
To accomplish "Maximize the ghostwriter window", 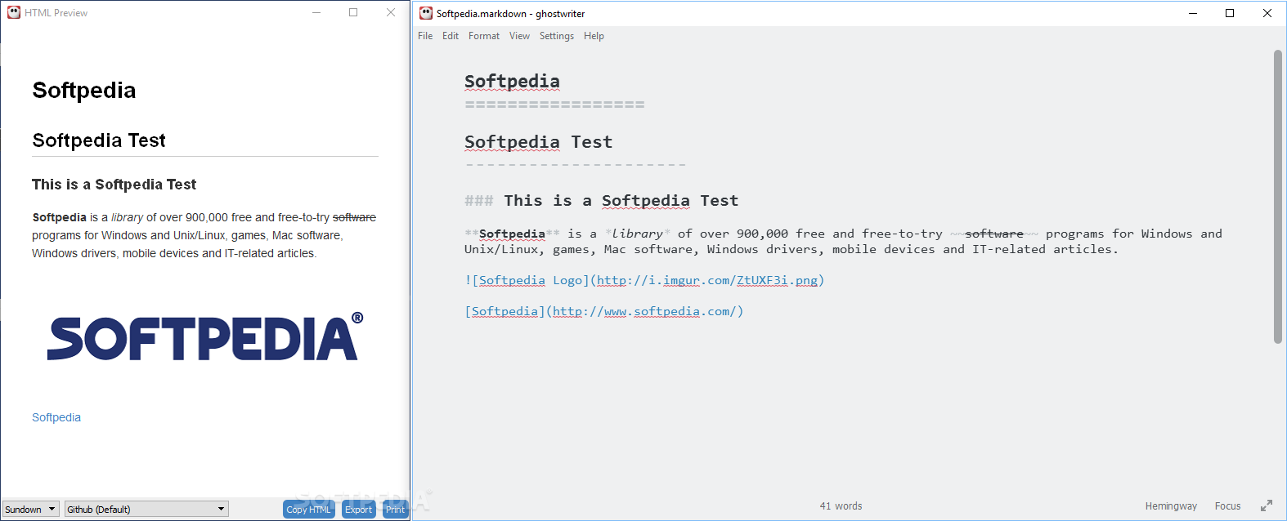I will (x=1230, y=13).
